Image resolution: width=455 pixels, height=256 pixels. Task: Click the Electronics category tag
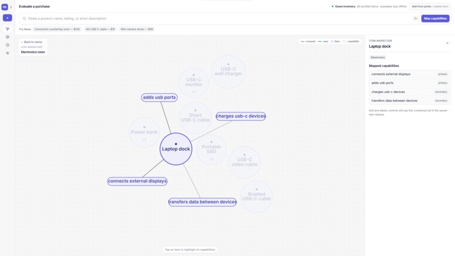tap(378, 58)
